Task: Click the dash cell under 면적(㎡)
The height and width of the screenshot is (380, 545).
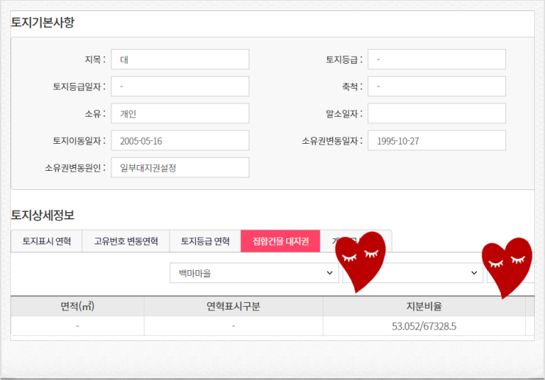Action: (x=78, y=326)
